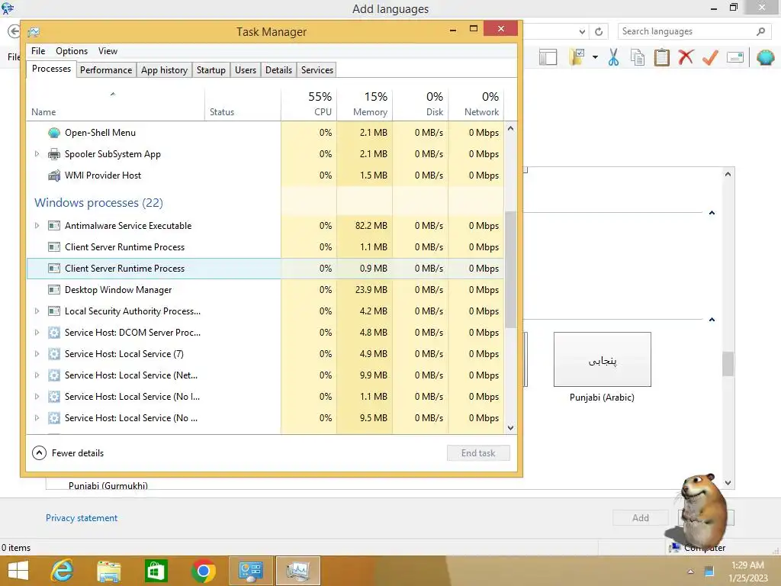Click the process list scroll-down arrow
The height and width of the screenshot is (586, 781).
coord(510,427)
